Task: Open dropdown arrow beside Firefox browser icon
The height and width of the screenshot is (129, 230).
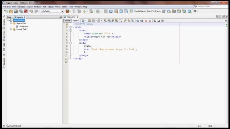Action: (70, 11)
